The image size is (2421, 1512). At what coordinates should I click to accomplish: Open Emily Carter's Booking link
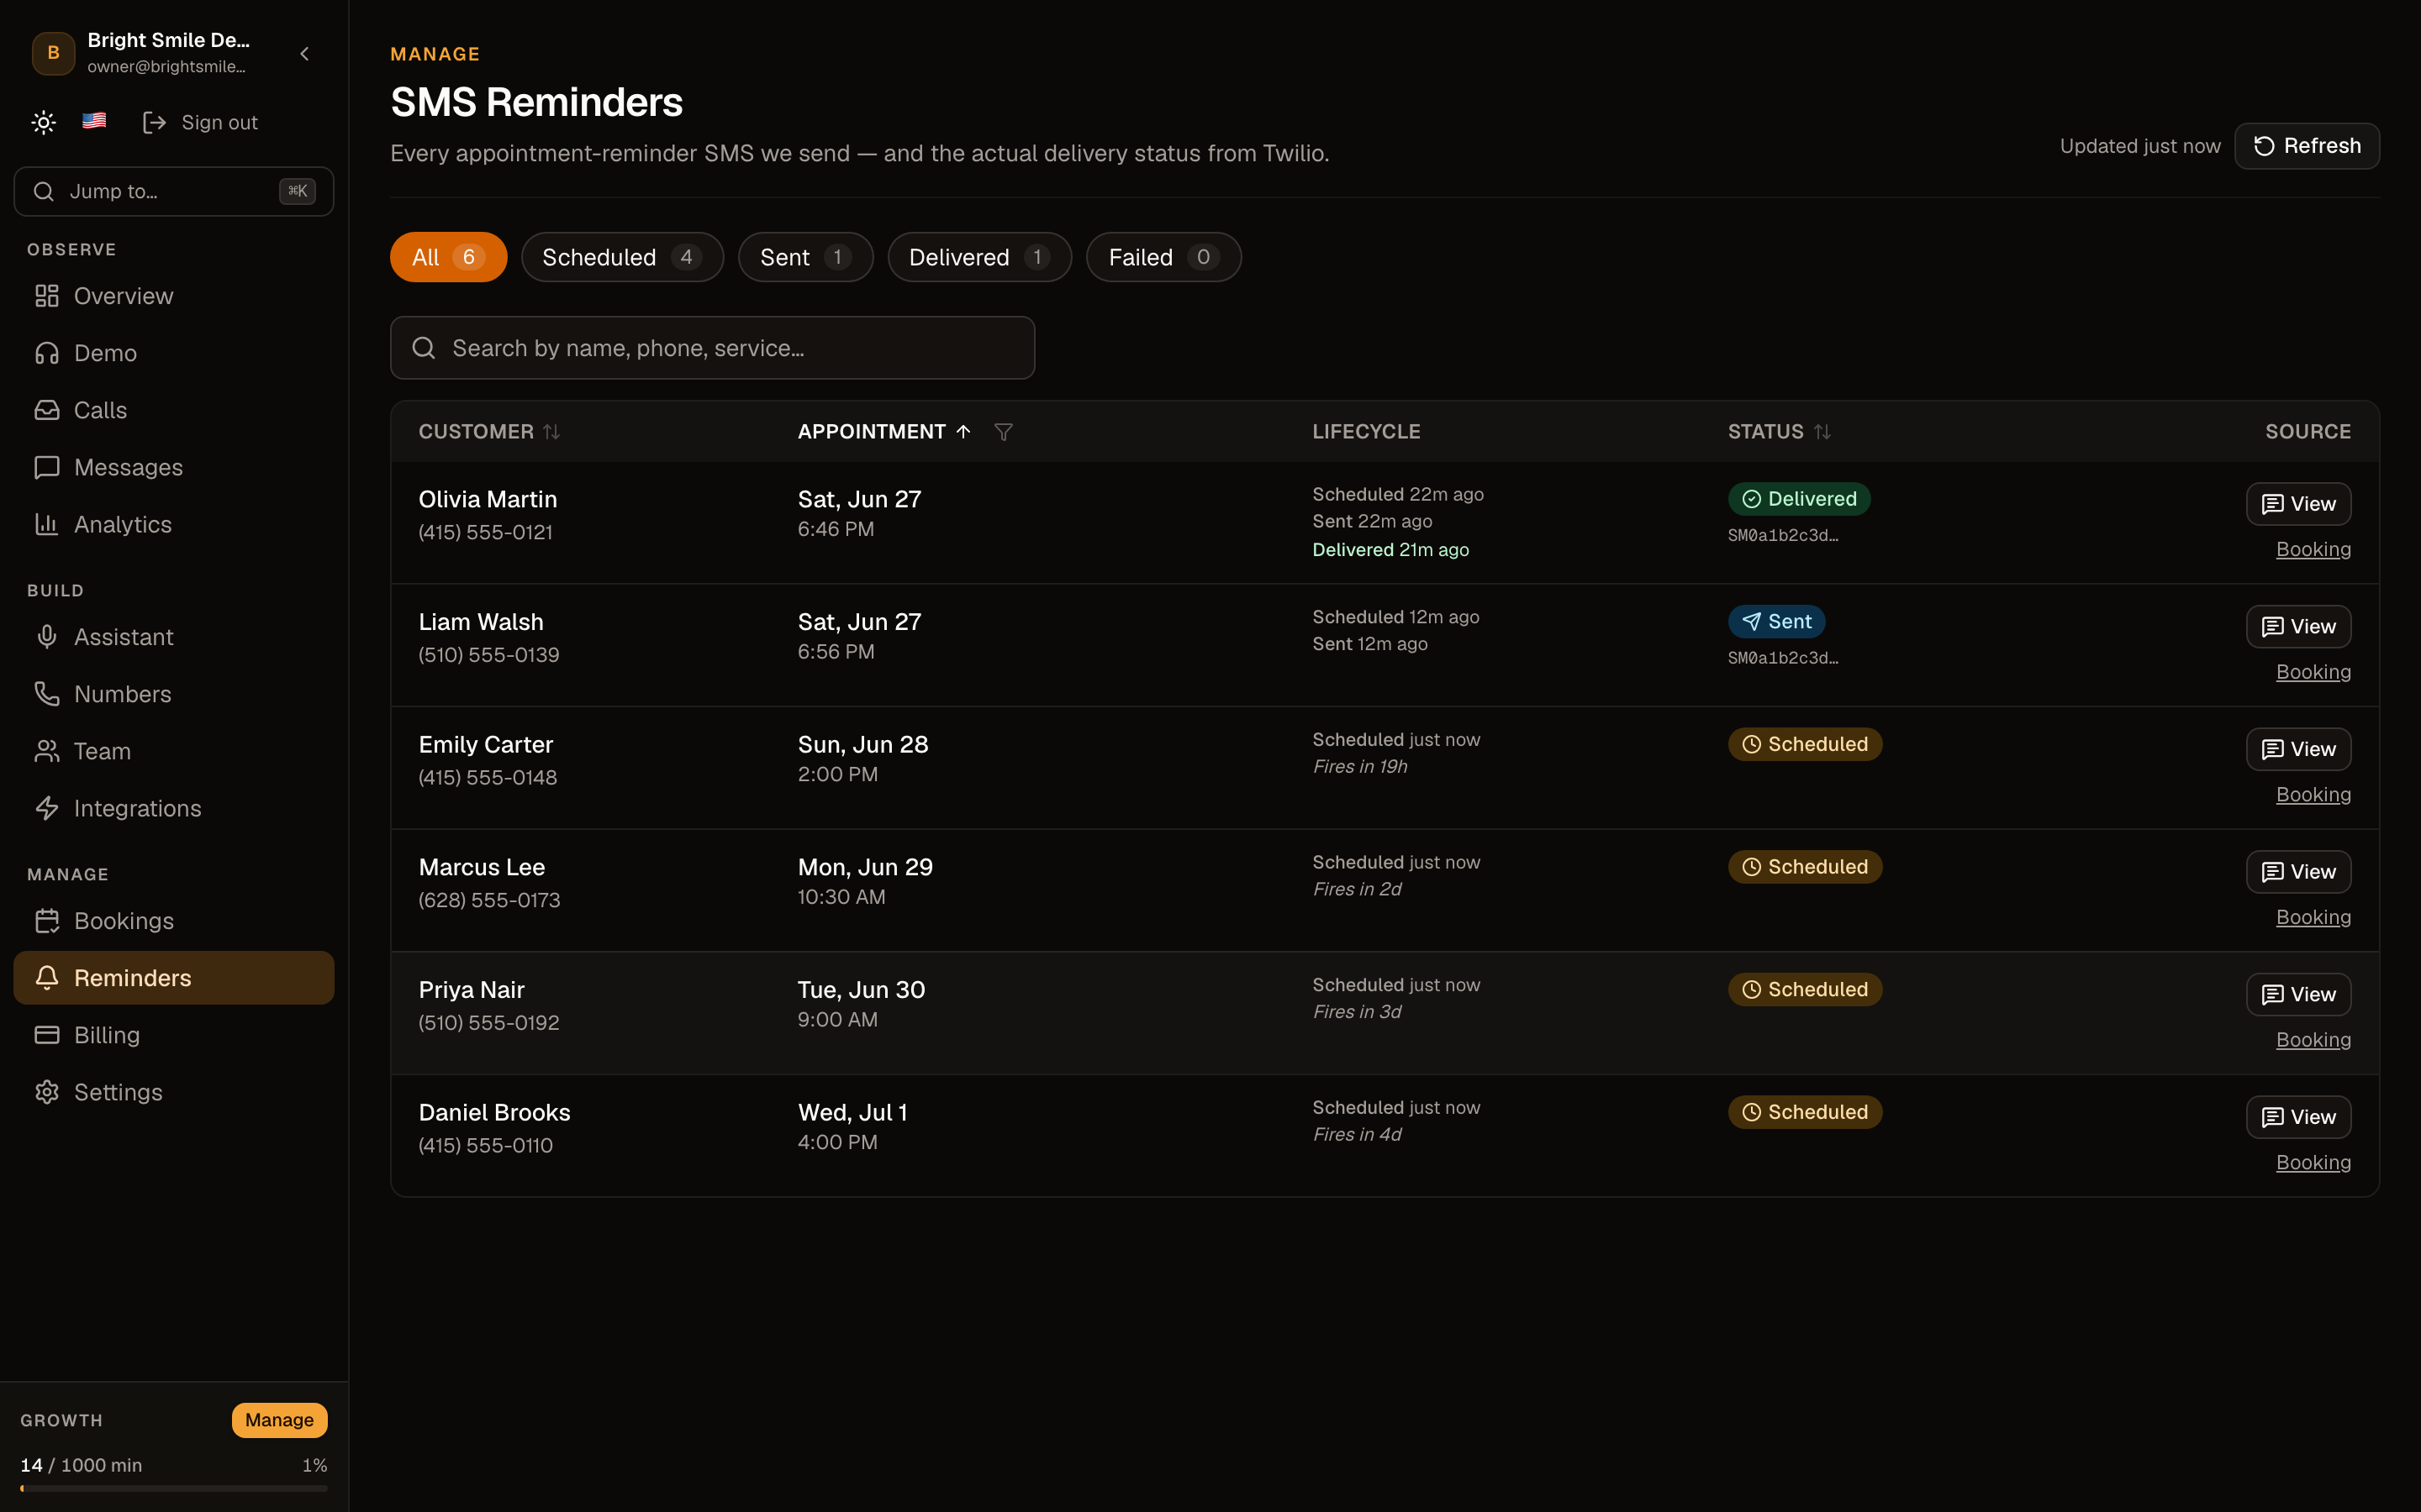coord(2313,795)
